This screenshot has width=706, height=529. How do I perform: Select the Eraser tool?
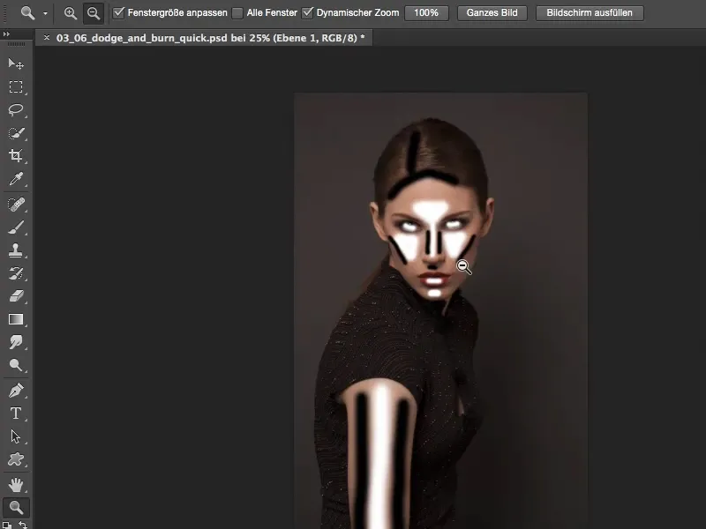tap(16, 296)
